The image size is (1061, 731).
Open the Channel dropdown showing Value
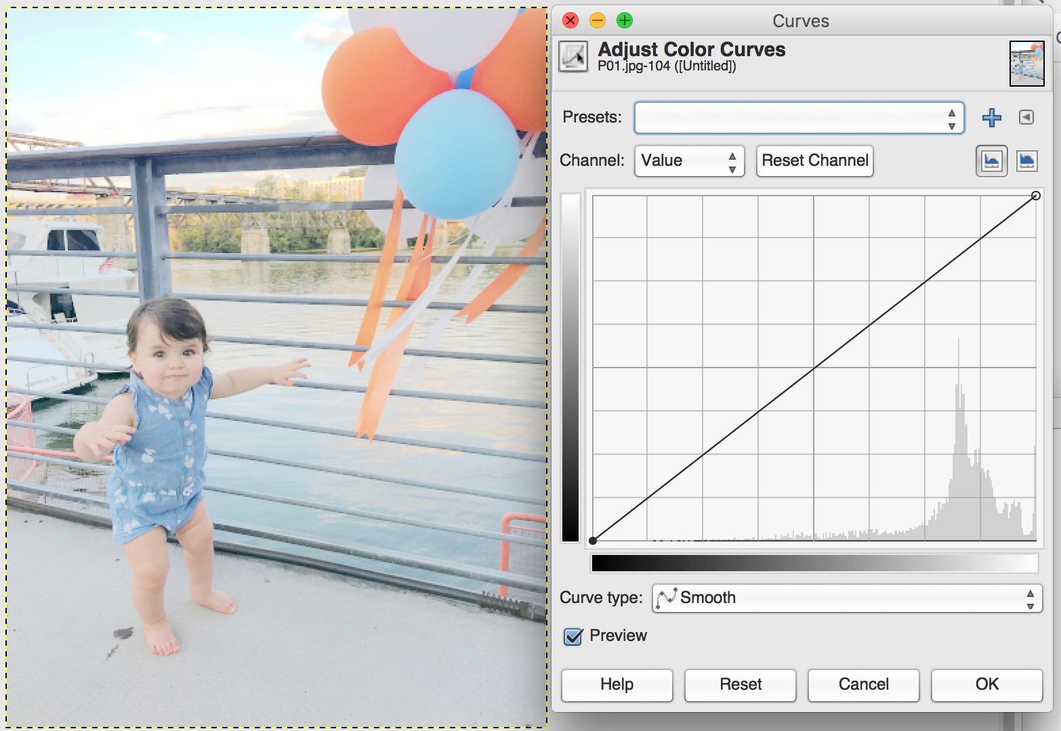688,161
